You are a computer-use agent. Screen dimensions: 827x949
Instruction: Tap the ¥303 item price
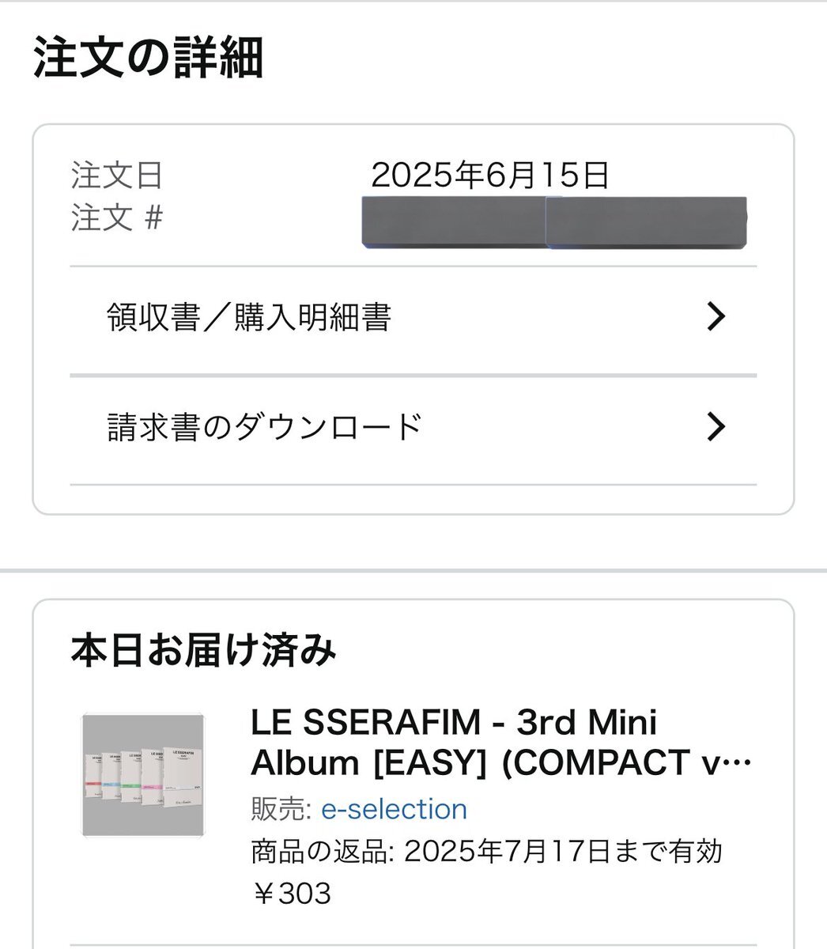[x=291, y=894]
